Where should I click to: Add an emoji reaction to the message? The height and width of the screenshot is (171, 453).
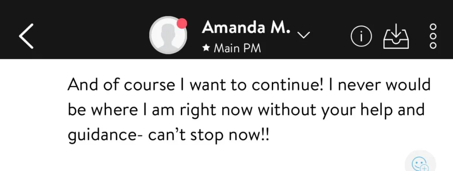point(420,164)
